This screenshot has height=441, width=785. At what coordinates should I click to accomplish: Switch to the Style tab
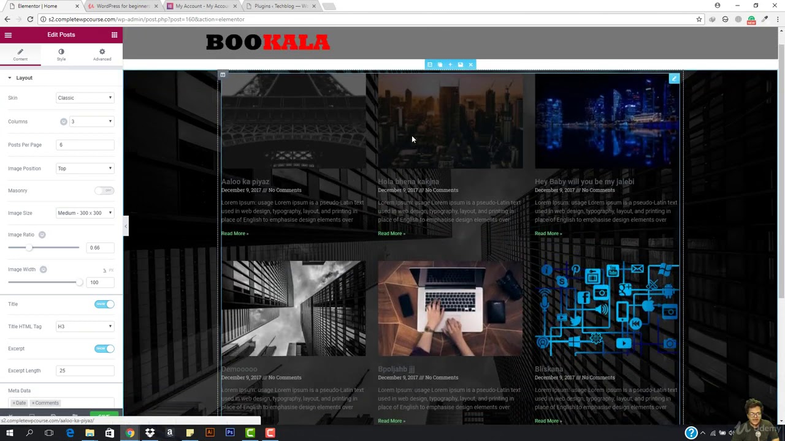pyautogui.click(x=61, y=55)
